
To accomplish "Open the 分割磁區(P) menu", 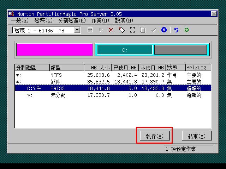I will (x=72, y=20).
